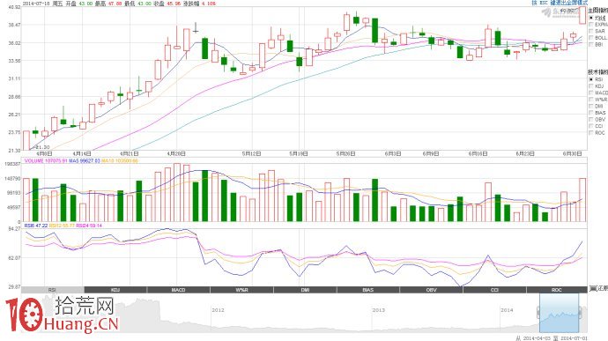
Task: Click the RSI12 55.77 readout
Action: pyautogui.click(x=62, y=226)
